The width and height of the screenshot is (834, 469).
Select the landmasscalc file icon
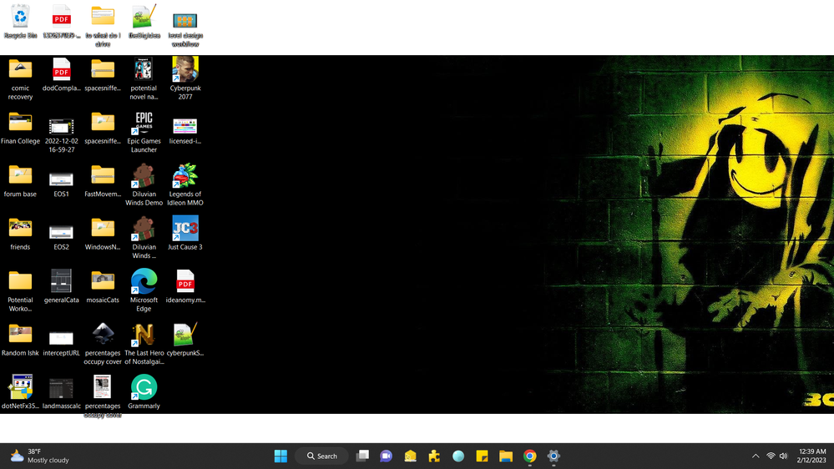click(x=62, y=392)
